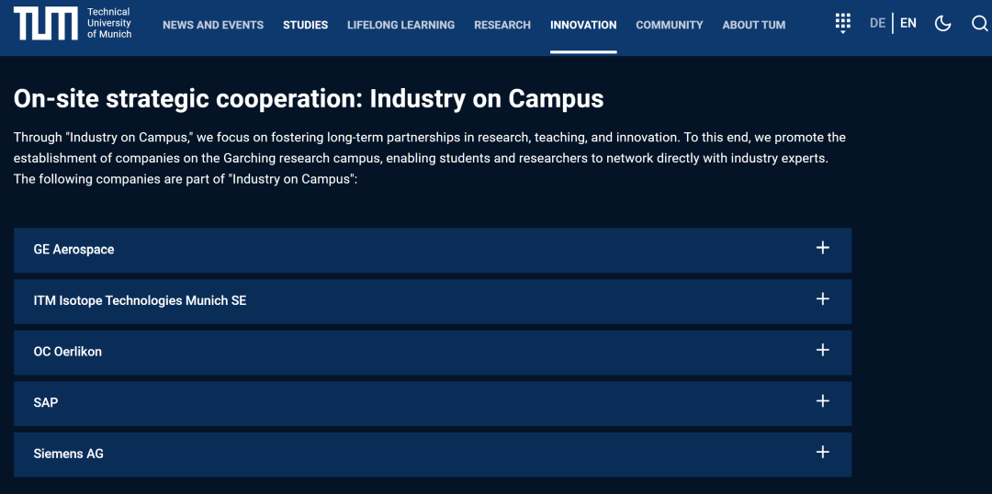This screenshot has width=992, height=494.
Task: Click plus icon on Siemens AG row
Action: tap(822, 452)
